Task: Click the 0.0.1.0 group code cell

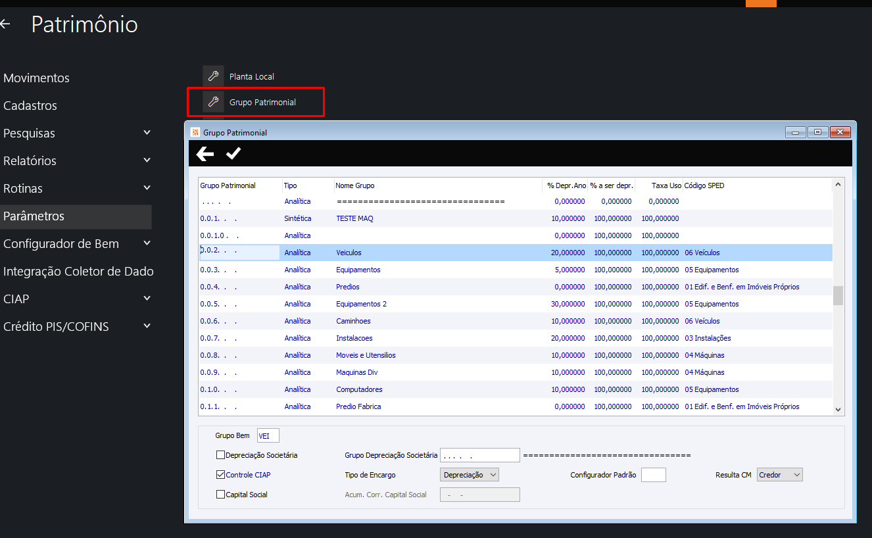Action: pyautogui.click(x=240, y=235)
